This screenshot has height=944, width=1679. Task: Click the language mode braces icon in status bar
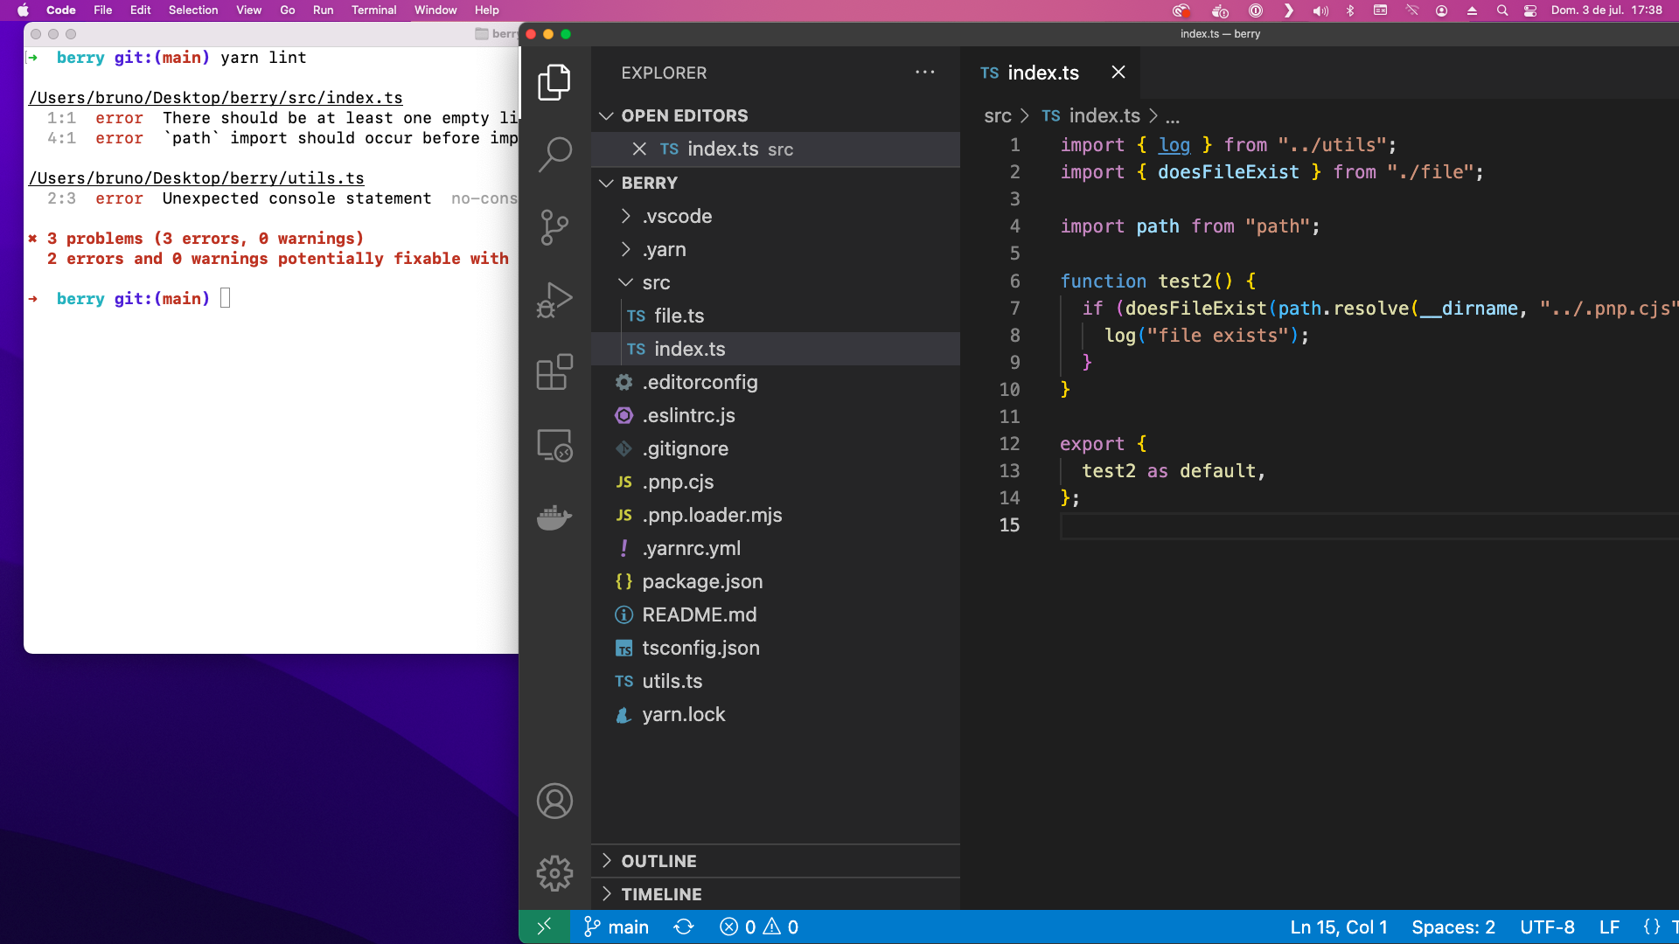(1651, 927)
